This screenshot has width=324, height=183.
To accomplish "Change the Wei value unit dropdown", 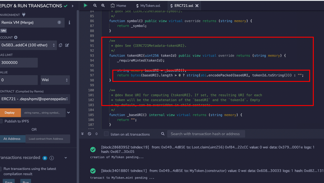I will coord(55,80).
